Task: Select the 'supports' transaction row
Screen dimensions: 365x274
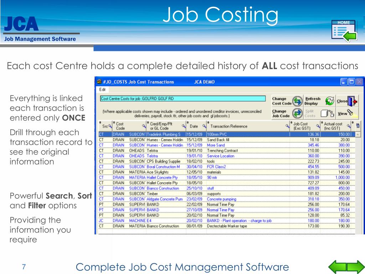Action: click(227, 194)
